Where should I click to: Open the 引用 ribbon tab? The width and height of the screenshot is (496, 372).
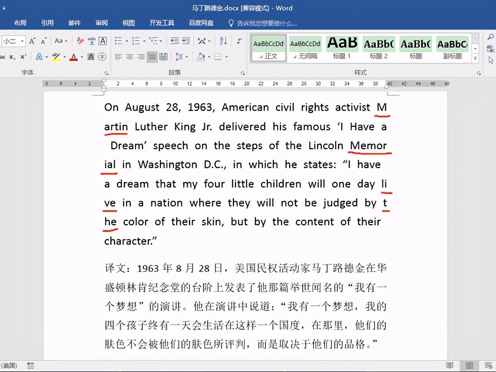[47, 23]
